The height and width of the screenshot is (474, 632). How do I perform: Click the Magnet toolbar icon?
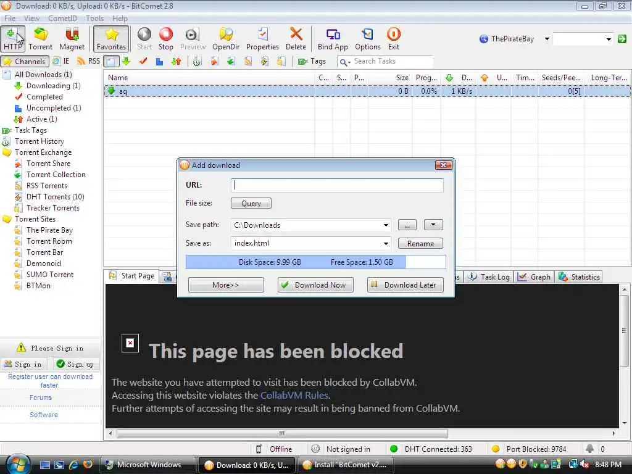(72, 39)
